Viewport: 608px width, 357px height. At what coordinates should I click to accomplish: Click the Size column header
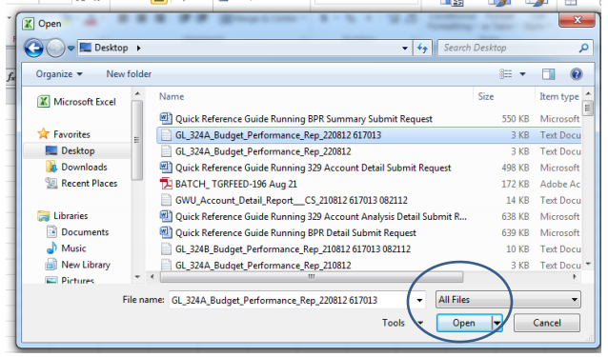pos(485,96)
